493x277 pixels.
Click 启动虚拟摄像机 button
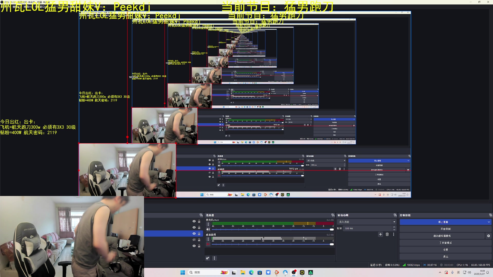pyautogui.click(x=442, y=236)
